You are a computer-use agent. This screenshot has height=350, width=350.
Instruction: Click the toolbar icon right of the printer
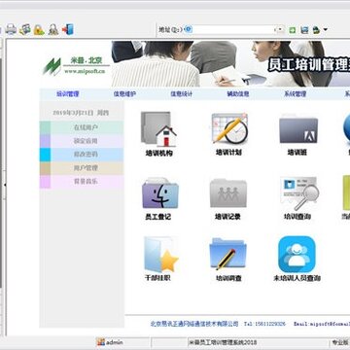point(24,29)
